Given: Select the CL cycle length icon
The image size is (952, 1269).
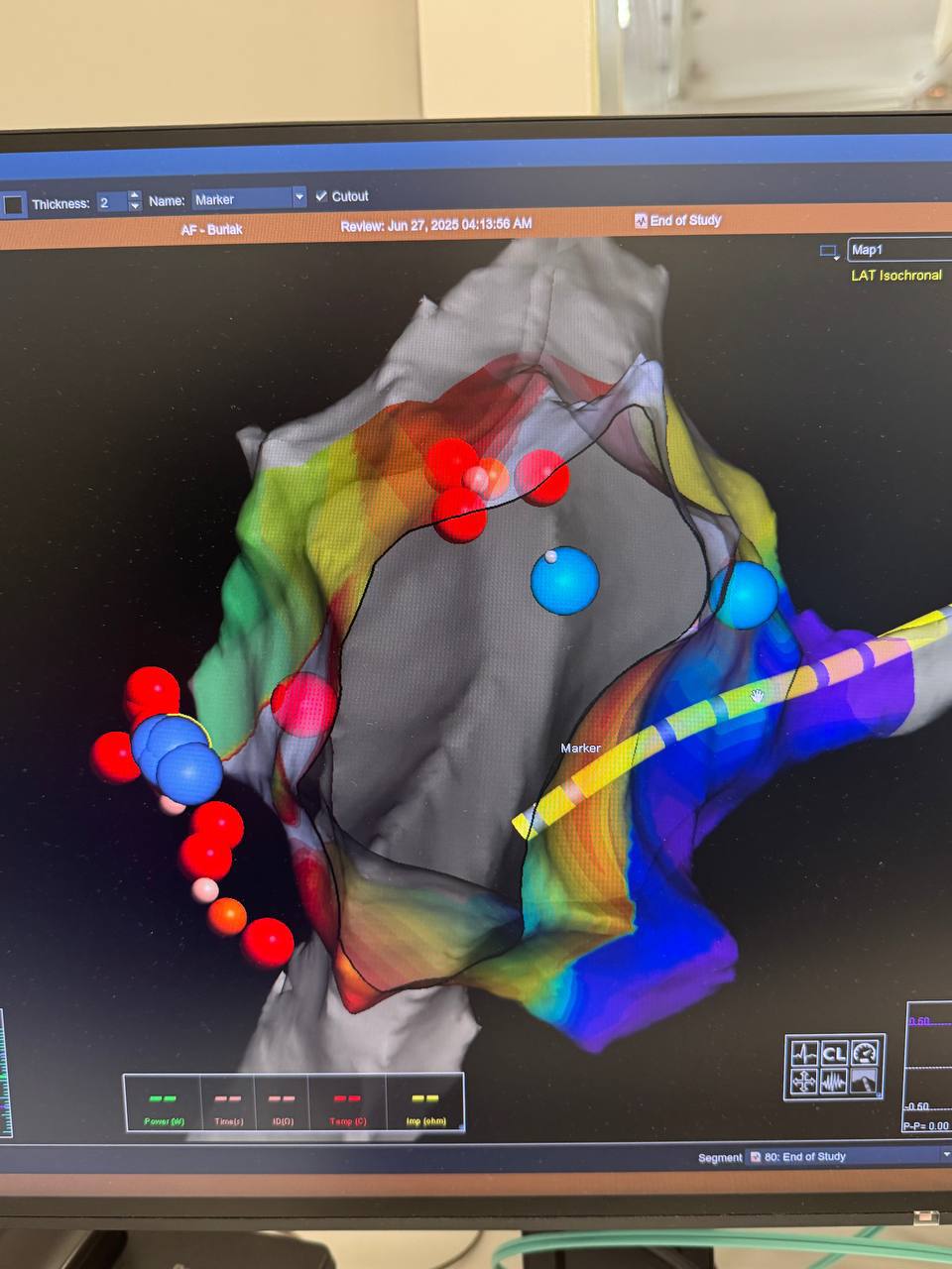Looking at the screenshot, I should pyautogui.click(x=834, y=1053).
